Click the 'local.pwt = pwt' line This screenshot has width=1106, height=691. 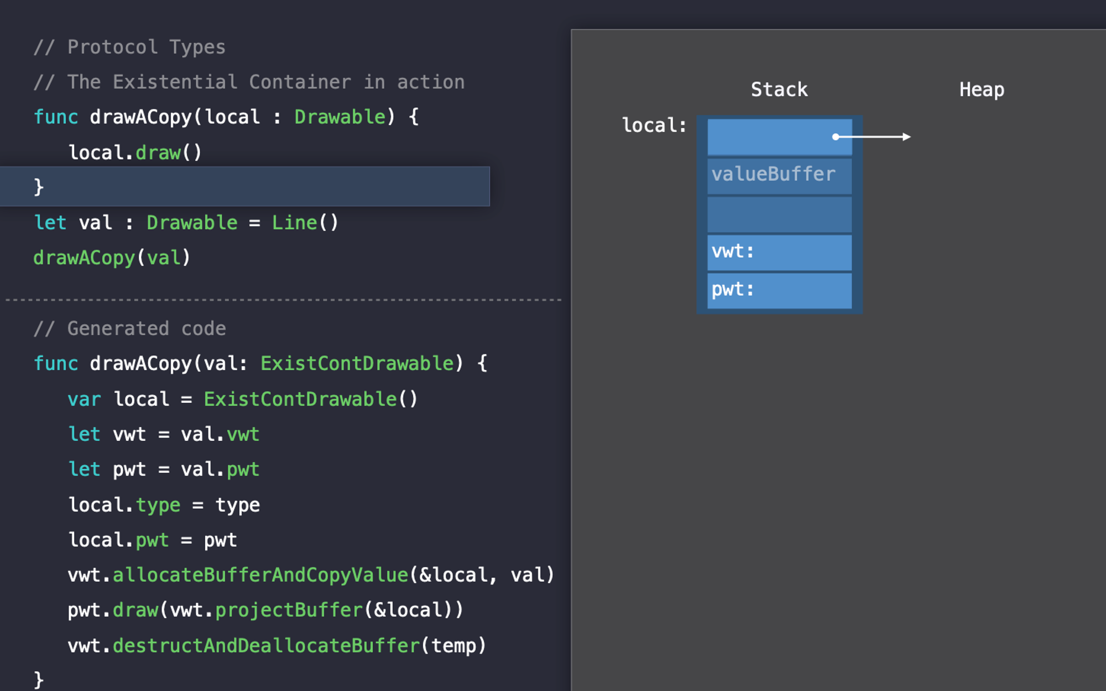[153, 540]
